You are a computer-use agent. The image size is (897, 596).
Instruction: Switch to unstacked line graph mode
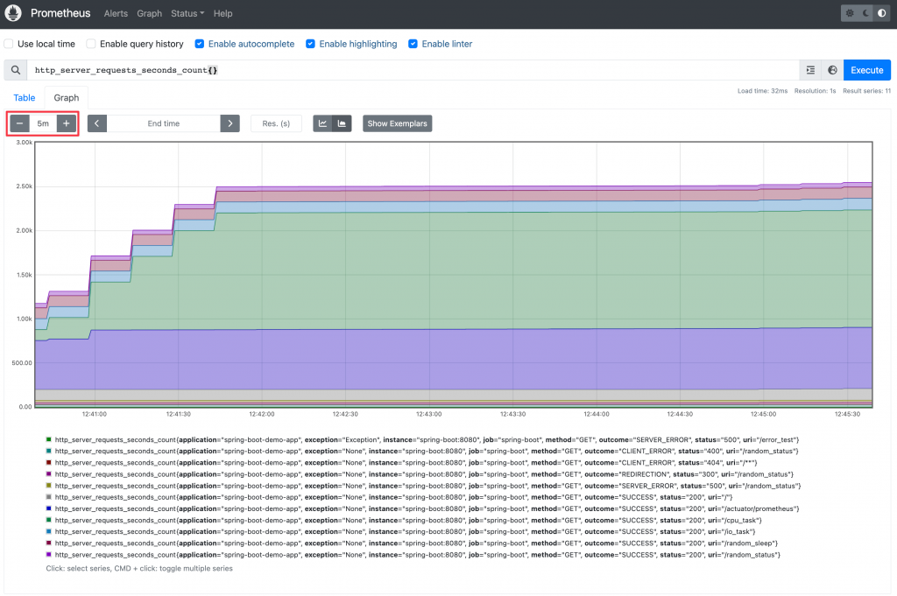coord(322,123)
